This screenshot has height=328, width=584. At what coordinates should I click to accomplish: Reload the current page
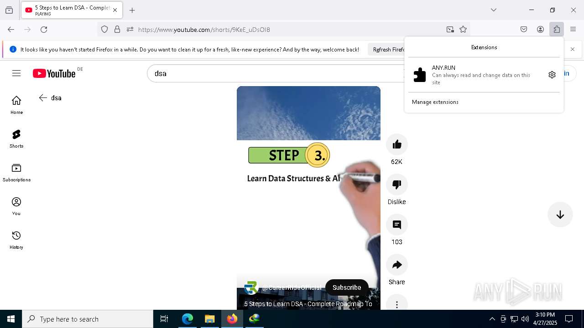pyautogui.click(x=44, y=30)
